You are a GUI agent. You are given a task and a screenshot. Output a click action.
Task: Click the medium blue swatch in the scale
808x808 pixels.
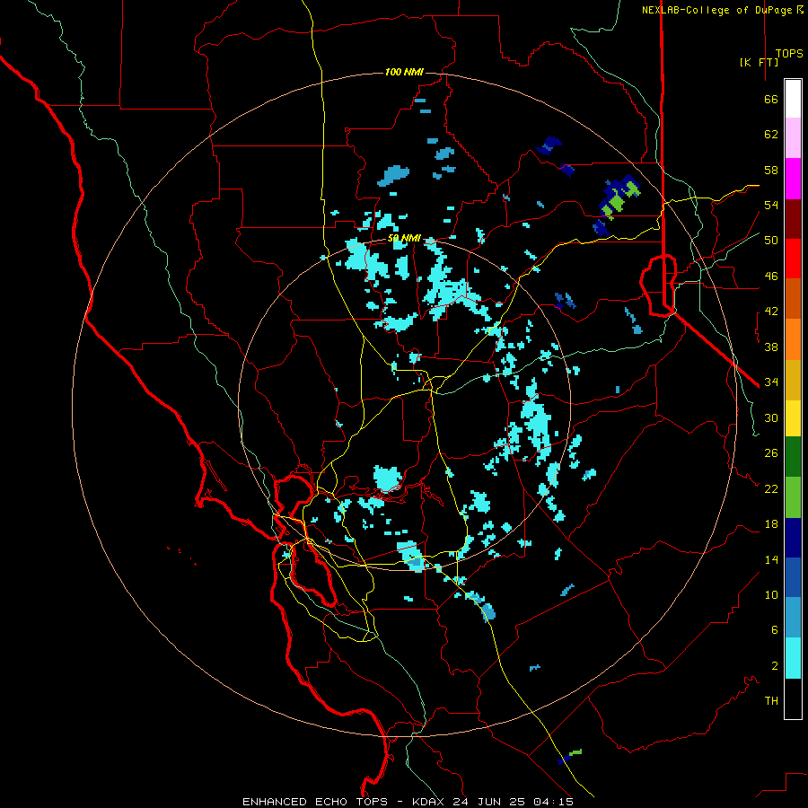point(793,577)
